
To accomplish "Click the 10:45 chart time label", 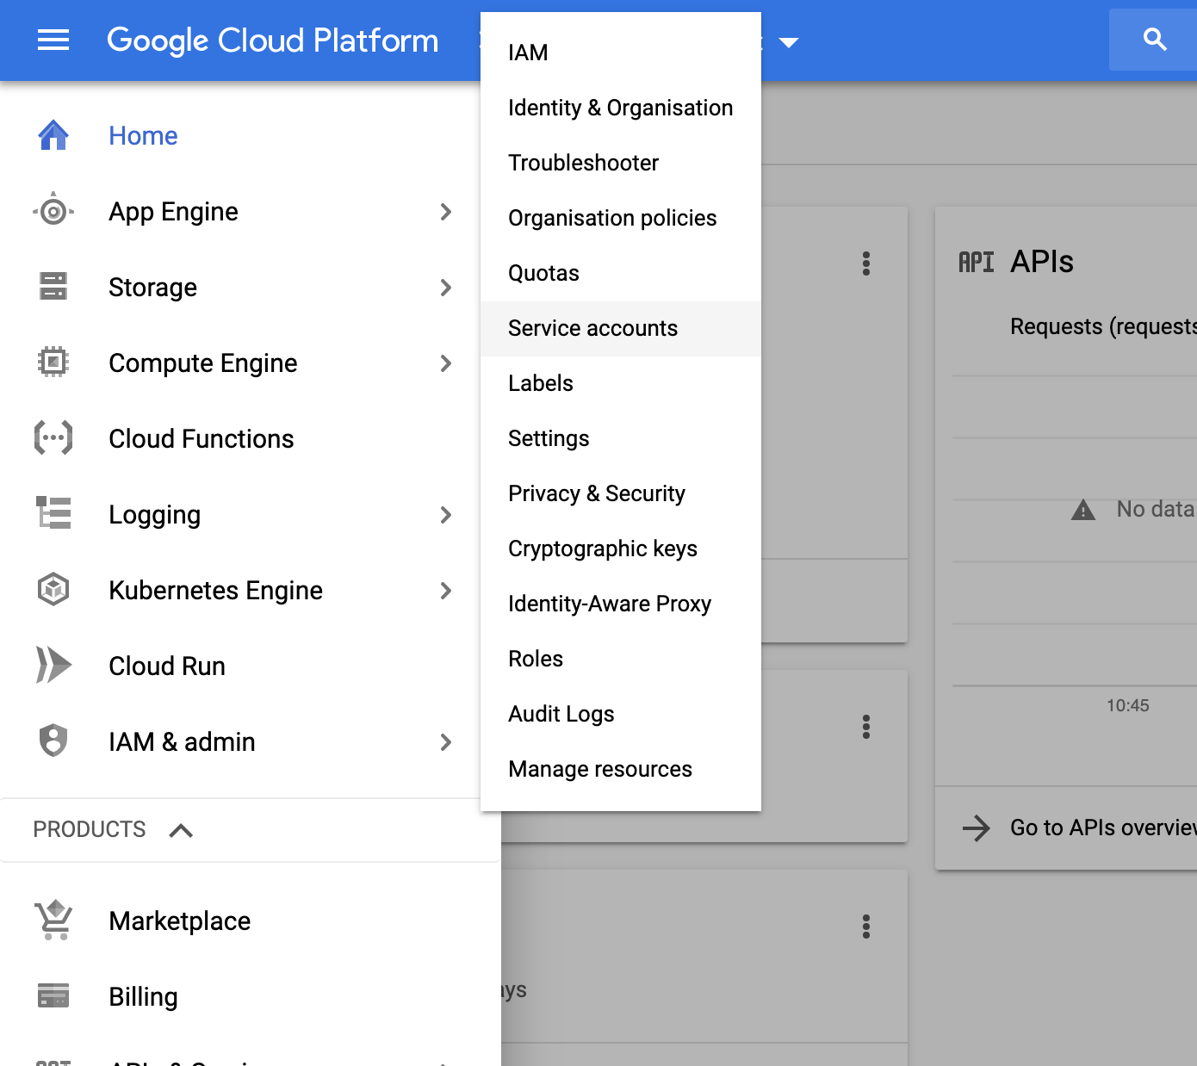I will (1127, 705).
